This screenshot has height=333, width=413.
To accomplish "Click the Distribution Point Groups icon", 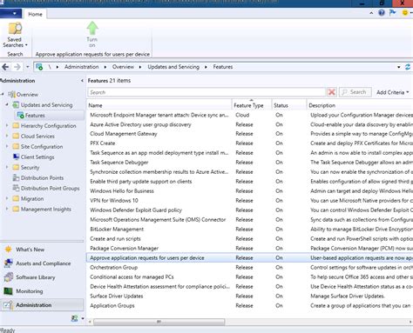I will pyautogui.click(x=16, y=189).
